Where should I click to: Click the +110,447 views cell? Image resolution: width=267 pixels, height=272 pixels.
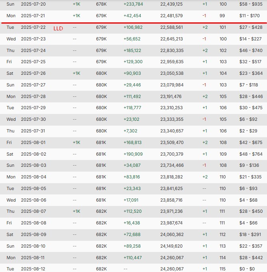[x=132, y=258]
